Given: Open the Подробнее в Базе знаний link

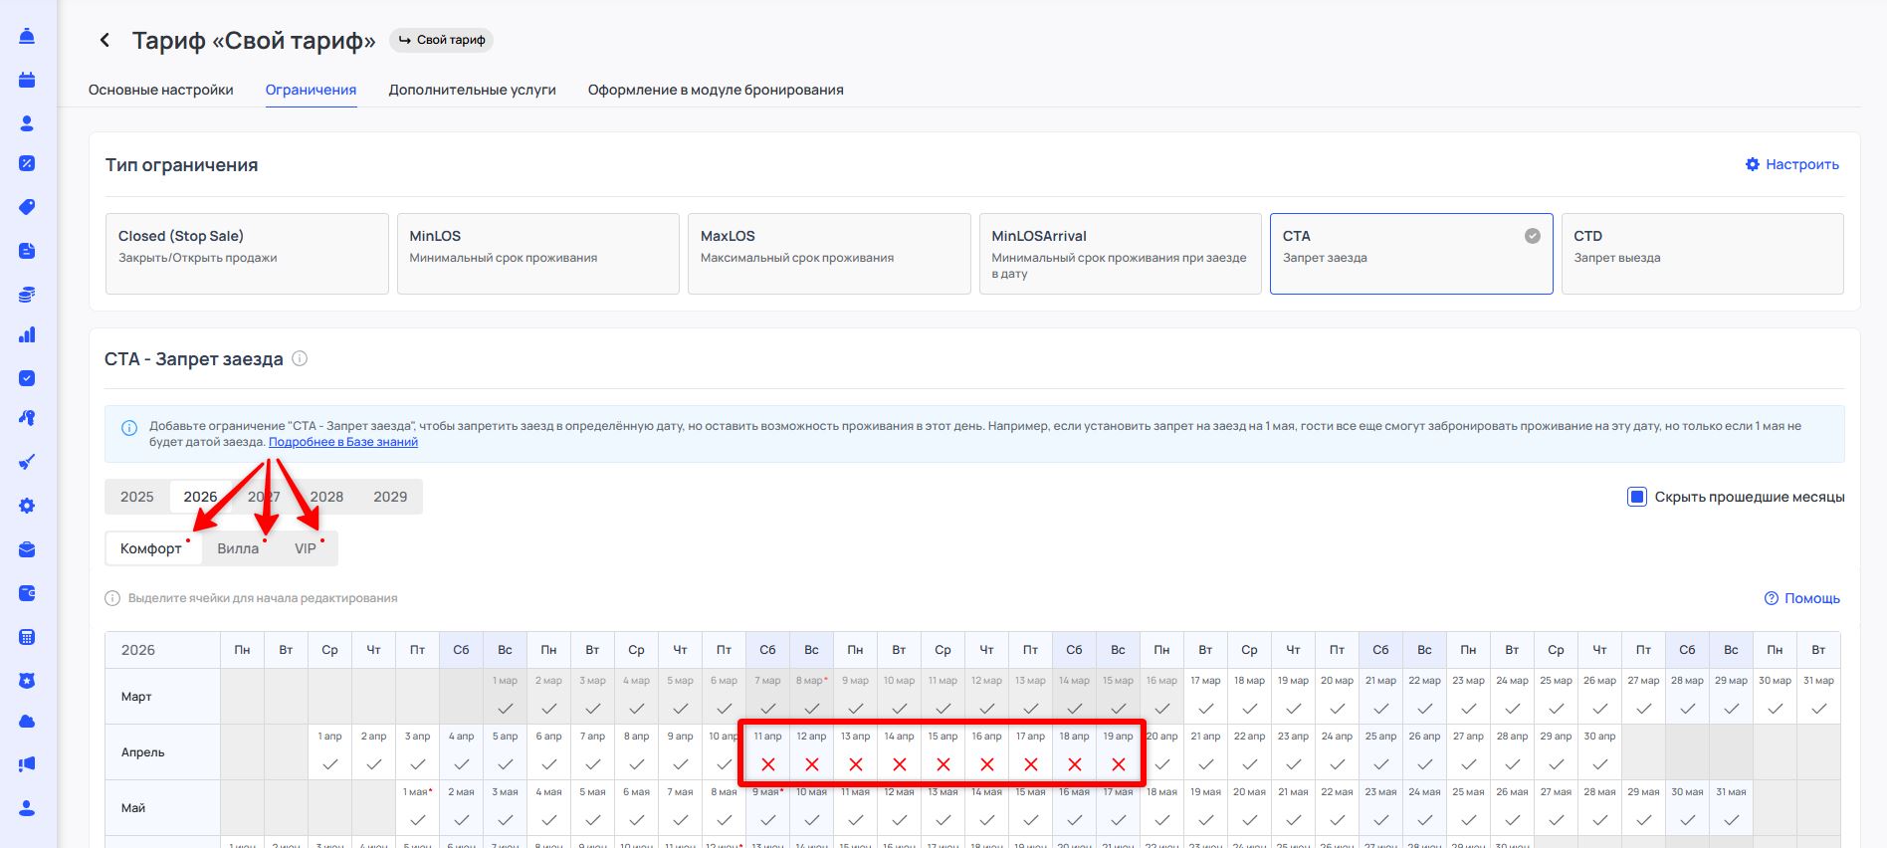Looking at the screenshot, I should point(343,442).
